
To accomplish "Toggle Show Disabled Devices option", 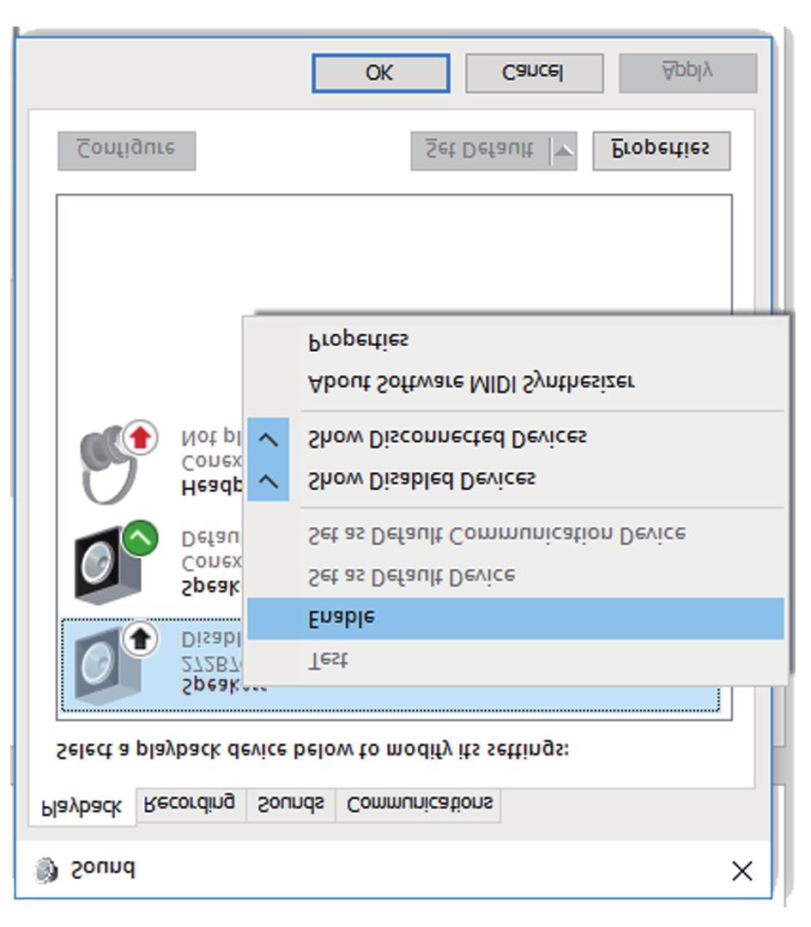I will (x=516, y=480).
